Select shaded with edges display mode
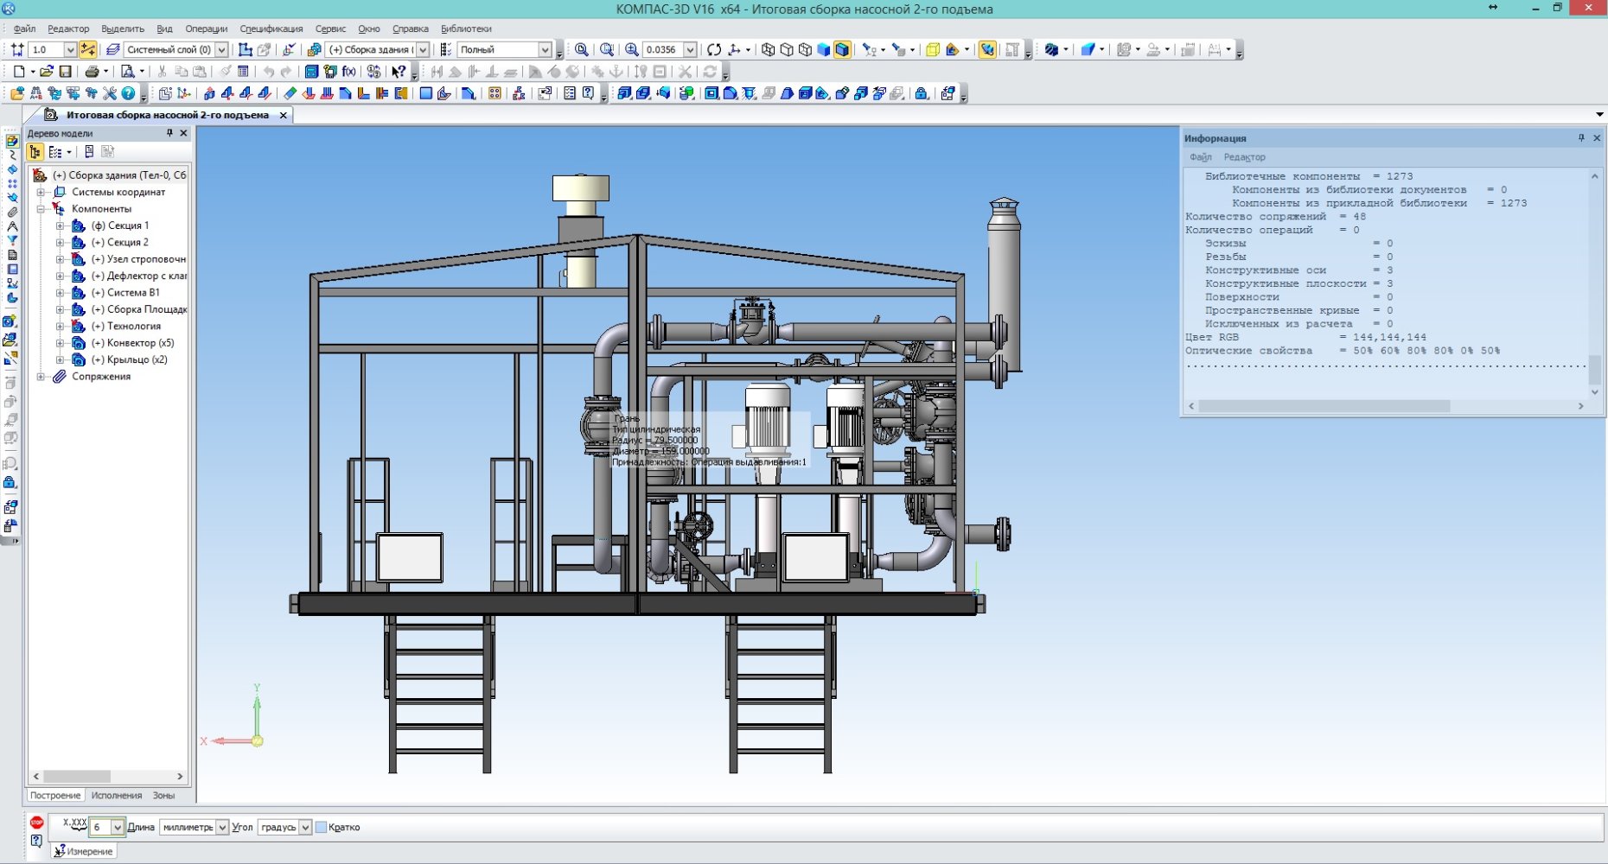This screenshot has width=1608, height=864. coord(842,50)
